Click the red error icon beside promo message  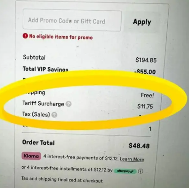coord(25,36)
